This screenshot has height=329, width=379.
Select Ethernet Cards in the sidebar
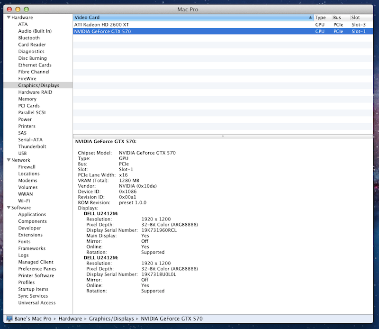tap(35, 65)
